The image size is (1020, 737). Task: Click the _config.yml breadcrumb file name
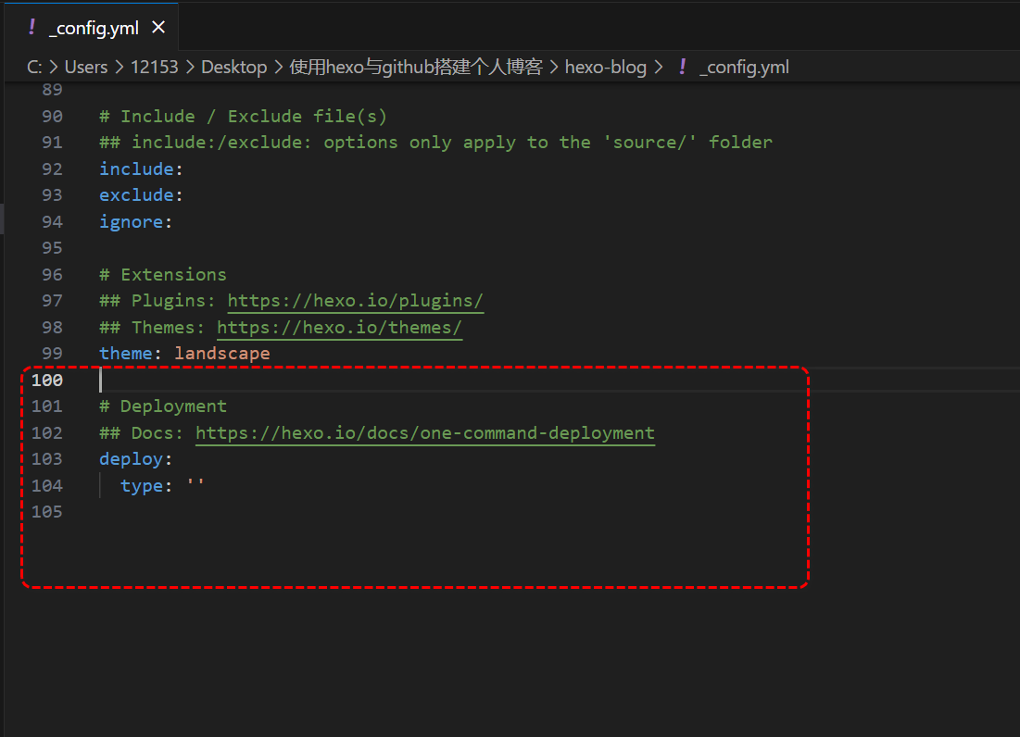[x=744, y=67]
